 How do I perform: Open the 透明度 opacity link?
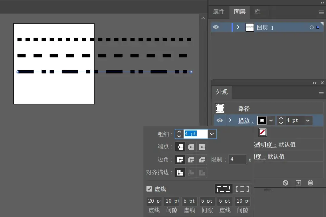coord(265,145)
